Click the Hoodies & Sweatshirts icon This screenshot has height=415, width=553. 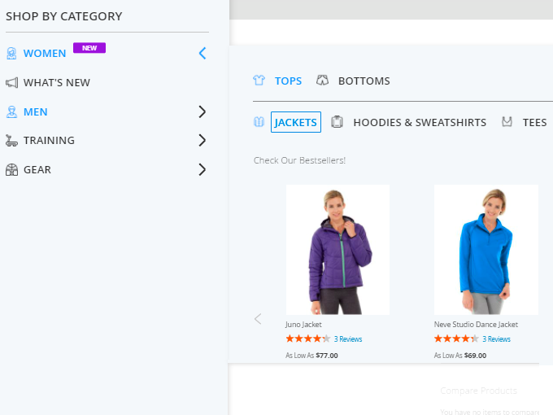pos(337,122)
